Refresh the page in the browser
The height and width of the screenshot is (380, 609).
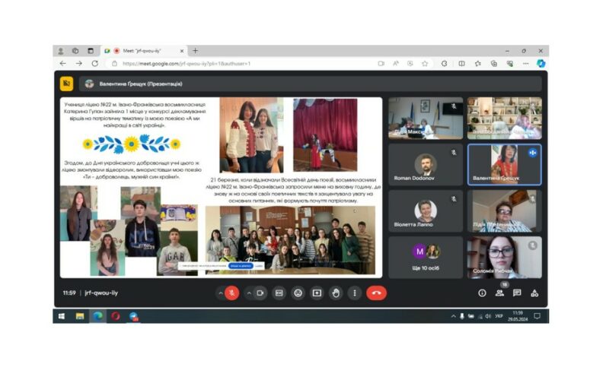[x=95, y=64]
